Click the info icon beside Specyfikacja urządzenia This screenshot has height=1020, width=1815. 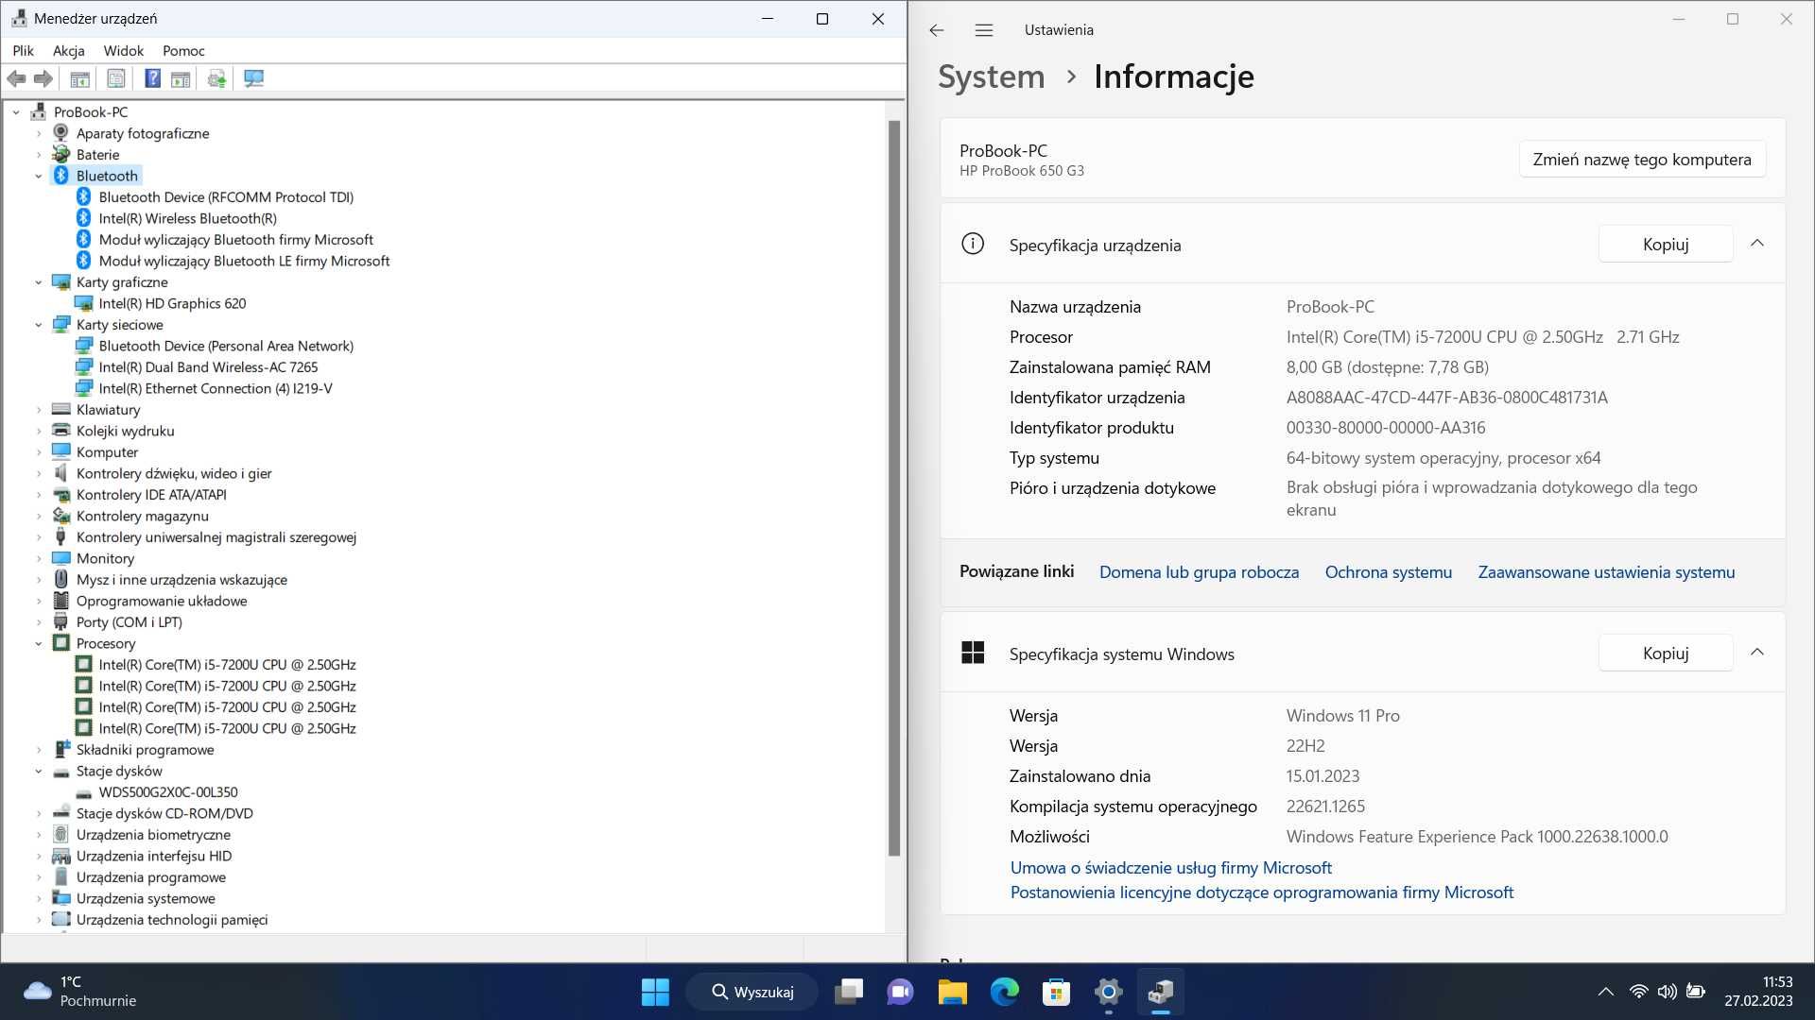(973, 244)
